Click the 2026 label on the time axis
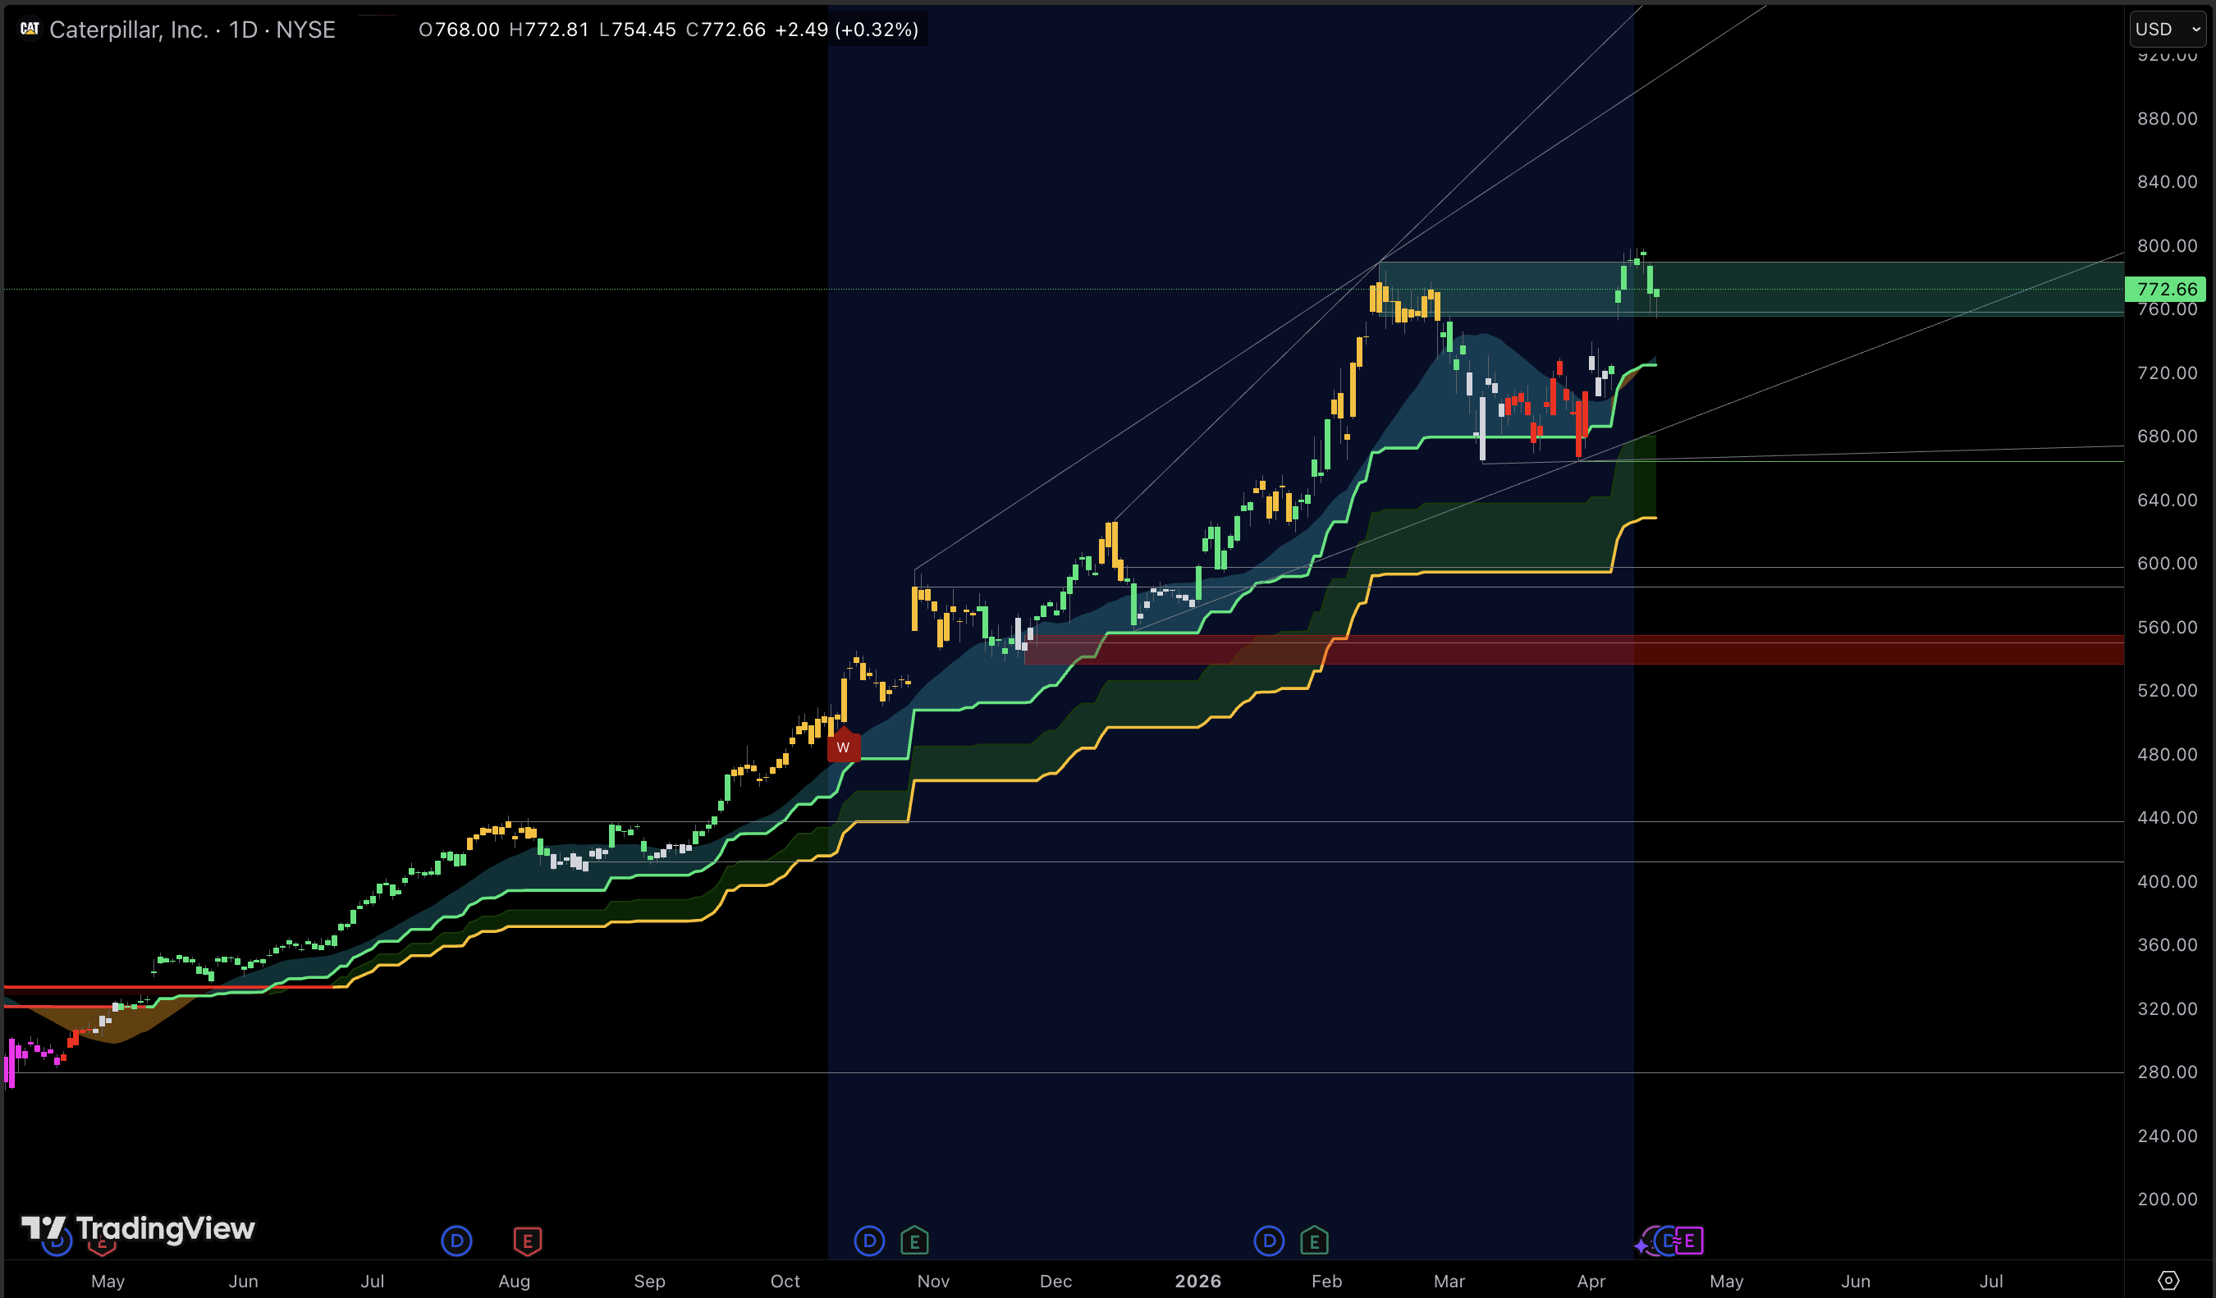This screenshot has width=2216, height=1298. click(x=1197, y=1282)
